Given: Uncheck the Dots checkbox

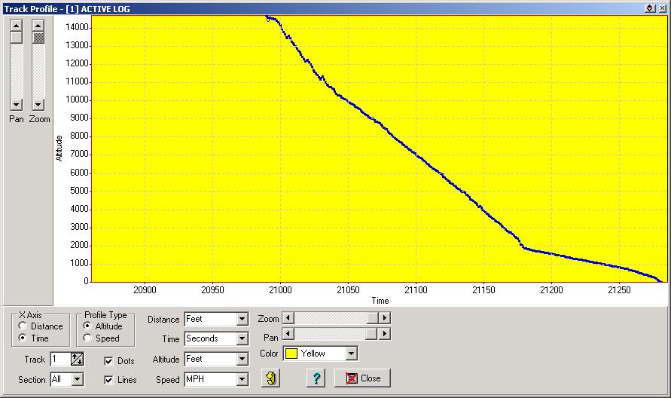Looking at the screenshot, I should pos(109,361).
